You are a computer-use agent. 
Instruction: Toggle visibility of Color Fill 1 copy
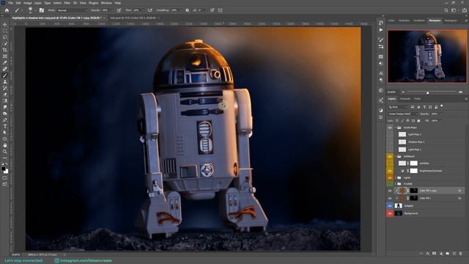pyautogui.click(x=390, y=191)
